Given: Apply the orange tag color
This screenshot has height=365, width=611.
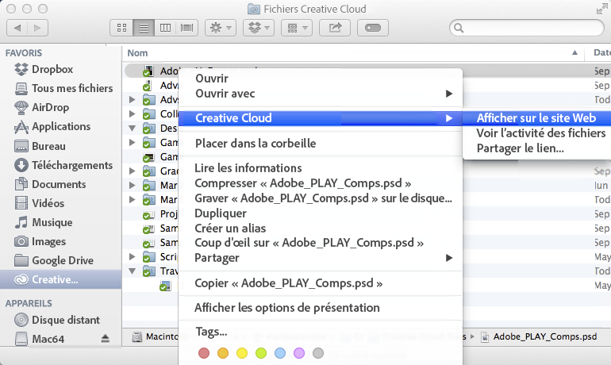Looking at the screenshot, I should point(223,353).
